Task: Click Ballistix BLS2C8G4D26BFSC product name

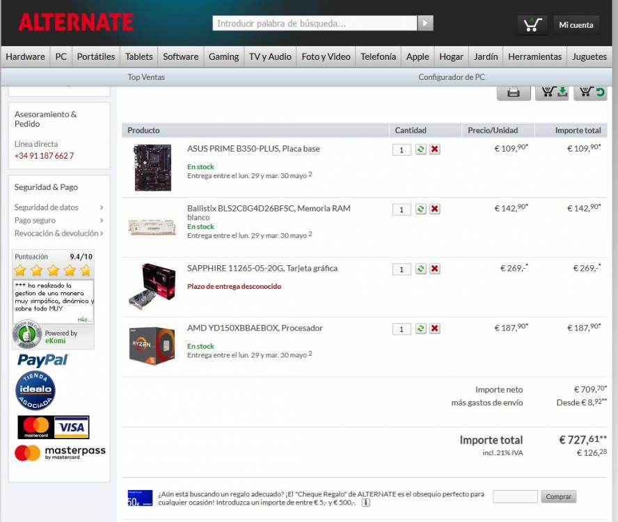Action: point(269,209)
